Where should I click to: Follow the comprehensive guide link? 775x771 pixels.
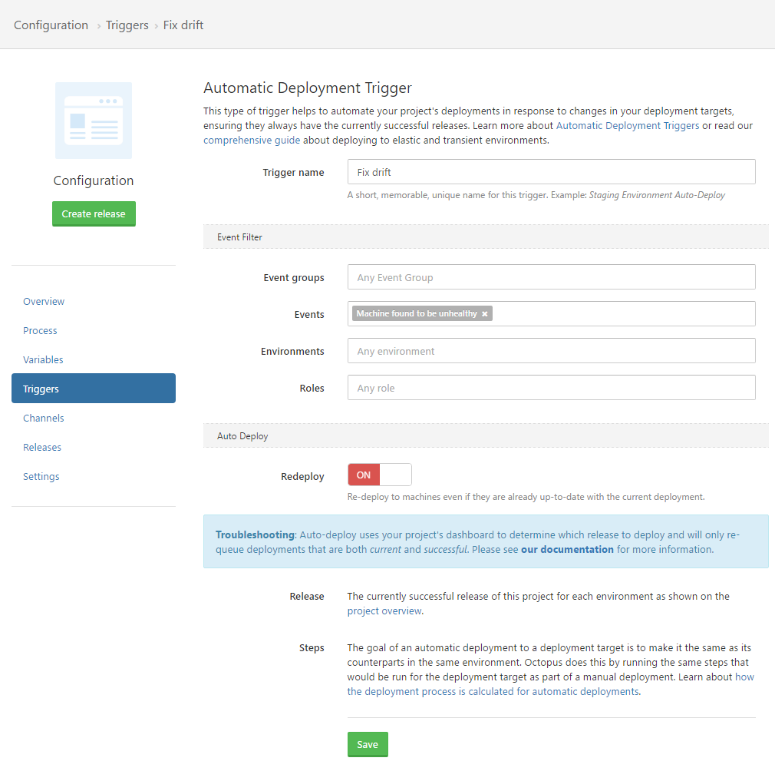pyautogui.click(x=252, y=141)
